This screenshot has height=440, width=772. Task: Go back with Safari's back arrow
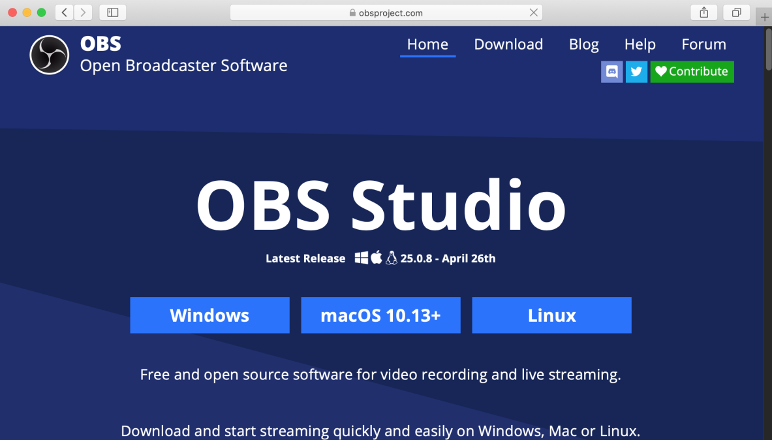65,12
